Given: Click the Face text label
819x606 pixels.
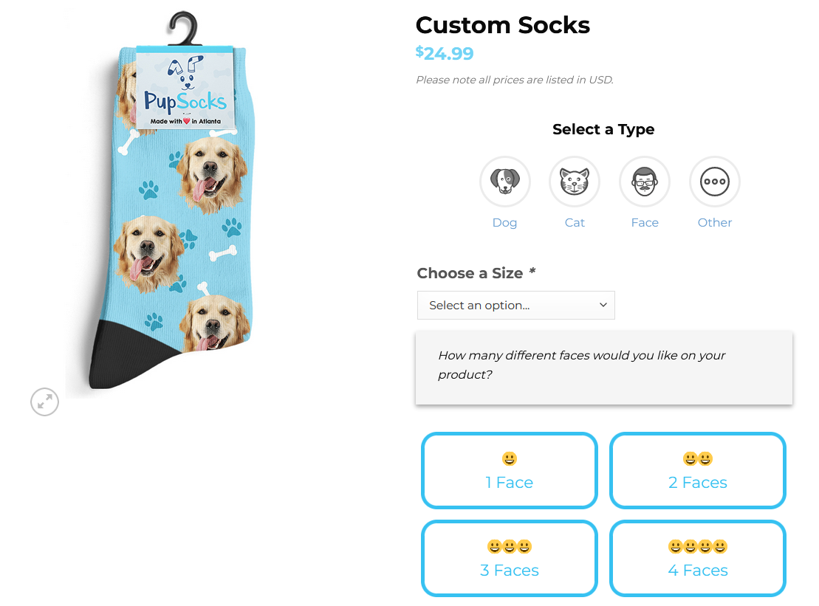Looking at the screenshot, I should [x=645, y=223].
